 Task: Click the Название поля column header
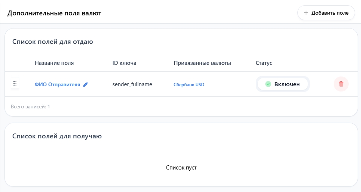[x=54, y=63]
